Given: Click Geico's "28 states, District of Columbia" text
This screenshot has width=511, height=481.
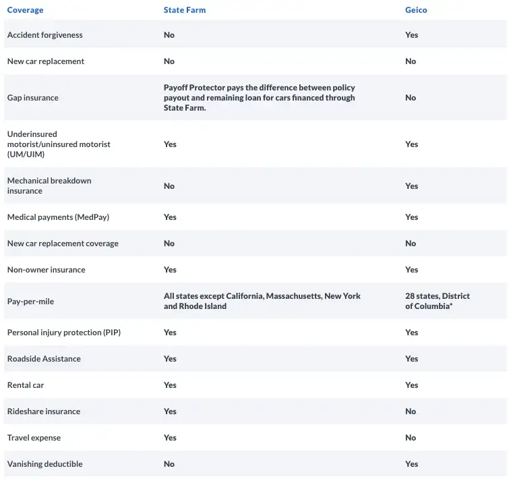Looking at the screenshot, I should (437, 302).
